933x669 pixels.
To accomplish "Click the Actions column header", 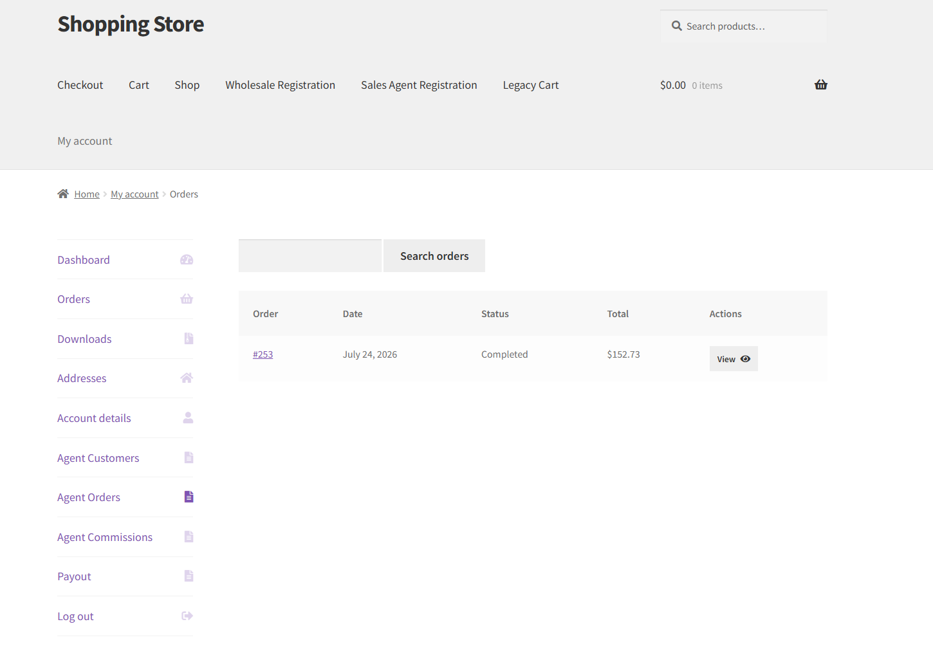I will pyautogui.click(x=726, y=314).
